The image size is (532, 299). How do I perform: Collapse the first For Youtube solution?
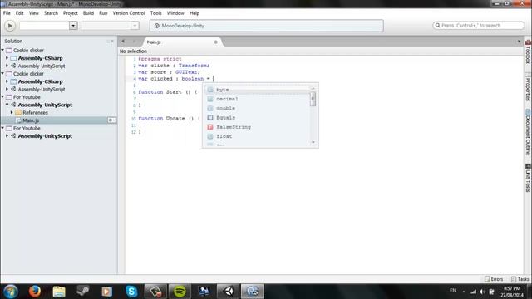point(2,97)
